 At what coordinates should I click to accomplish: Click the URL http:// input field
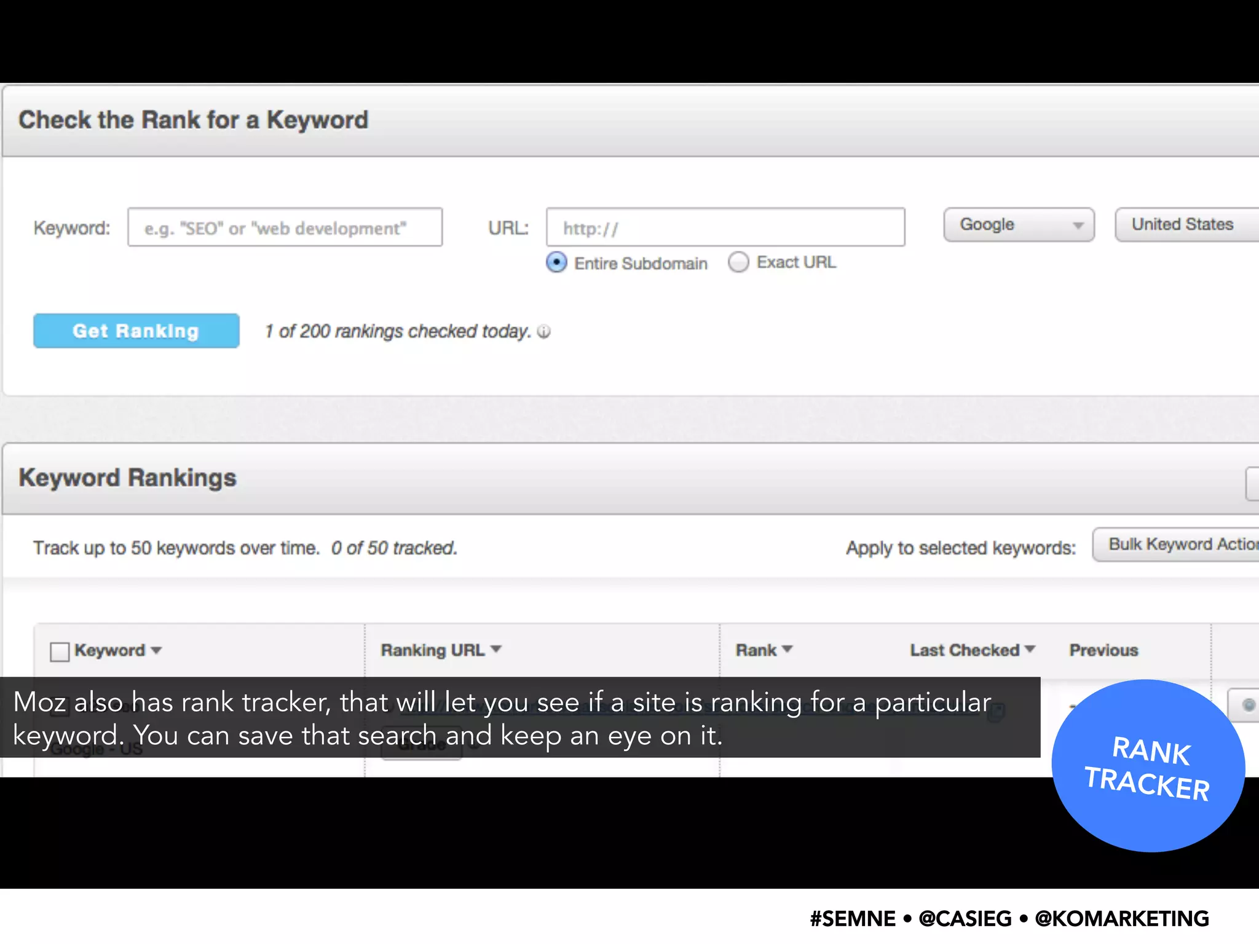click(725, 227)
